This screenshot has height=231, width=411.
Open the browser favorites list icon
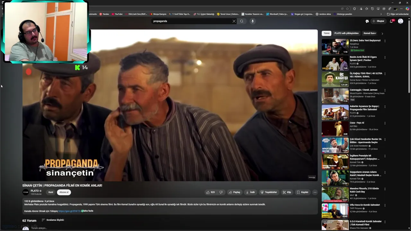[x=366, y=9]
